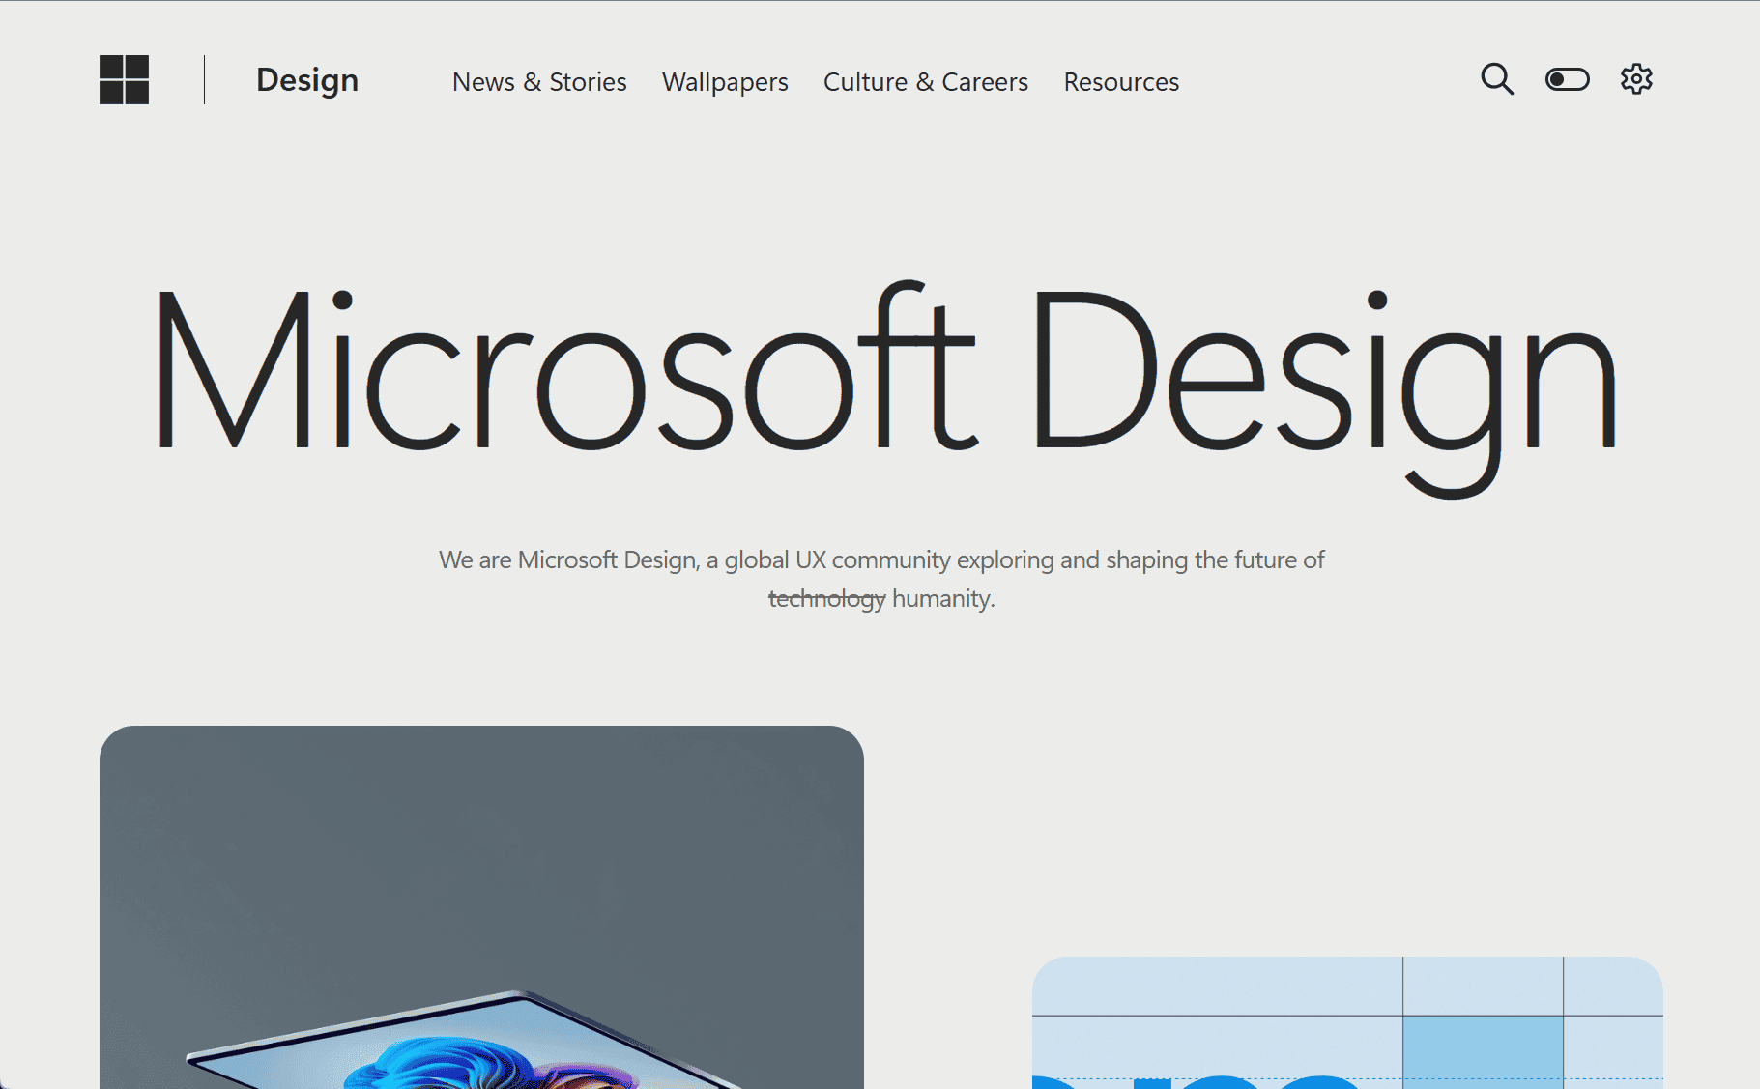Open site settings via the gear icon
Screen dimensions: 1760x1089
(1636, 79)
